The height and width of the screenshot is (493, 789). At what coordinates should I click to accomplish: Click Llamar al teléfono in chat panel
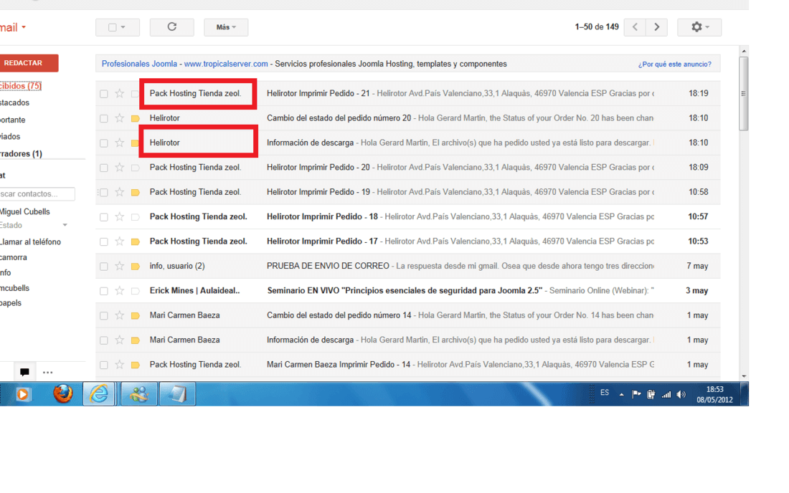tap(30, 241)
